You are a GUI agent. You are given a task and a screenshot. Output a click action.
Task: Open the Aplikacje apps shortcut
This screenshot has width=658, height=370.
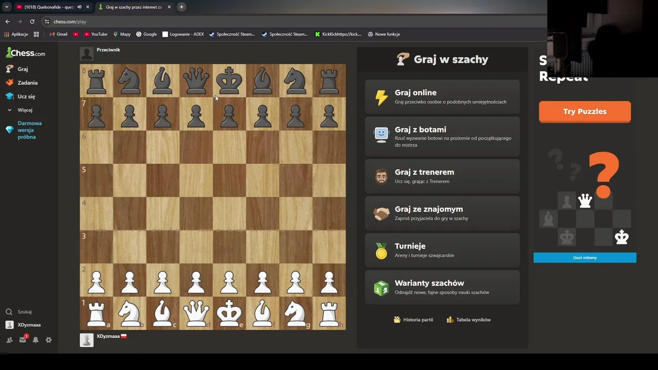pos(16,34)
